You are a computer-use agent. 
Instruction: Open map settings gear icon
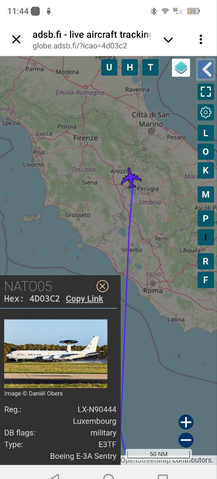point(206,112)
